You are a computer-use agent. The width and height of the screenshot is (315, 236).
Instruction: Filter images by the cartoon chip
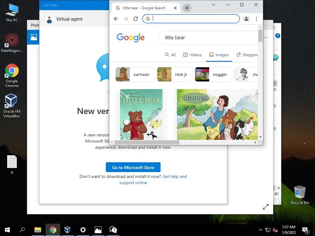(x=135, y=74)
